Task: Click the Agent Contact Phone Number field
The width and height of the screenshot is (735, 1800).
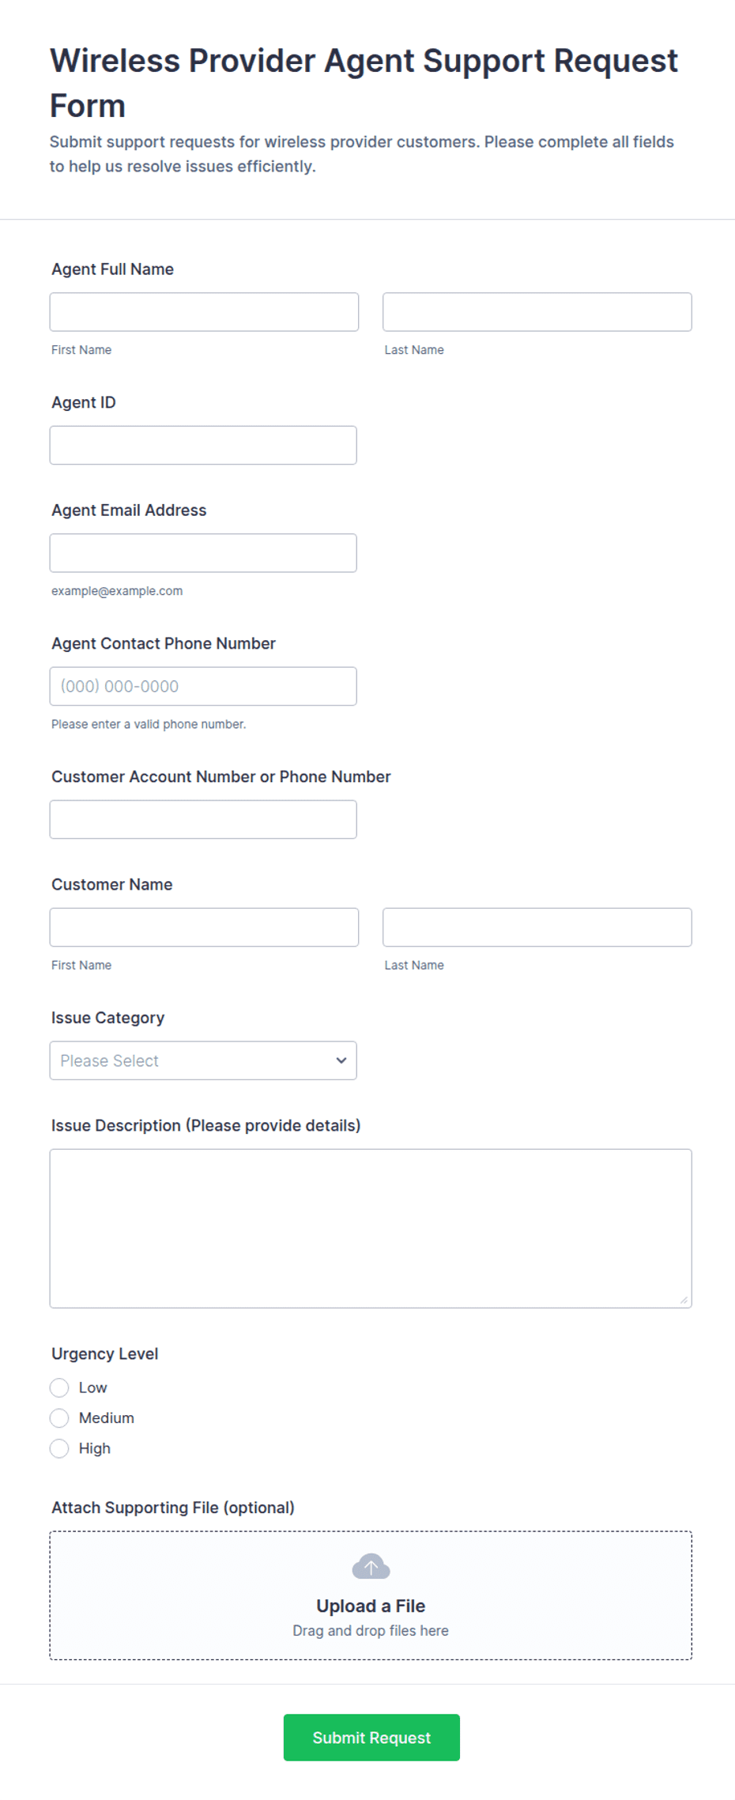Action: click(203, 687)
